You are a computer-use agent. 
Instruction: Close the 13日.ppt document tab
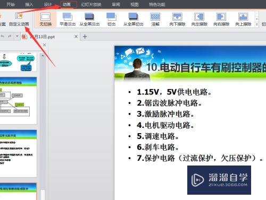point(76,37)
